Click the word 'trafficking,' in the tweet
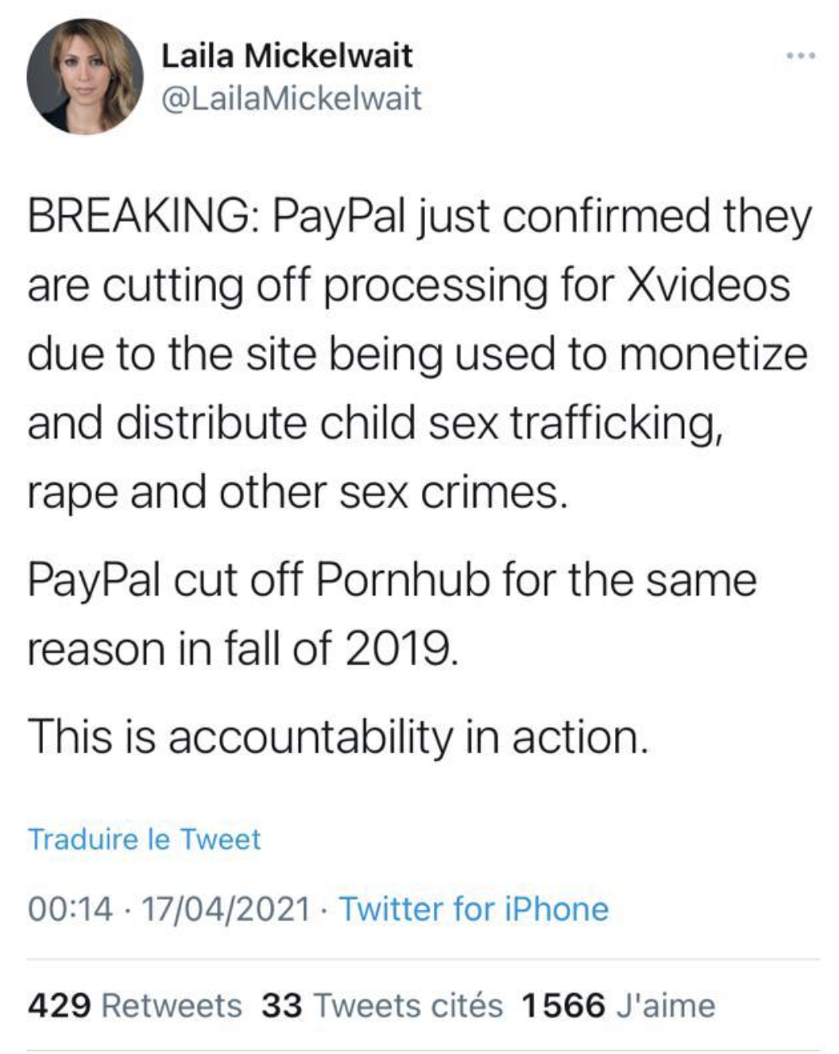Viewport: 839px width, 1054px height. pos(616,423)
